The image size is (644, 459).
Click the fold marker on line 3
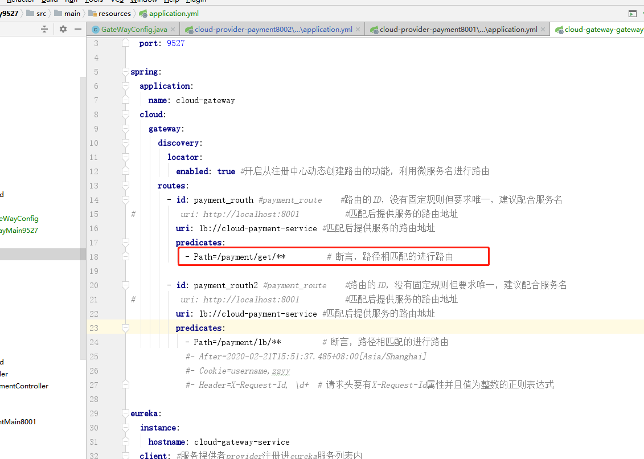click(x=126, y=43)
